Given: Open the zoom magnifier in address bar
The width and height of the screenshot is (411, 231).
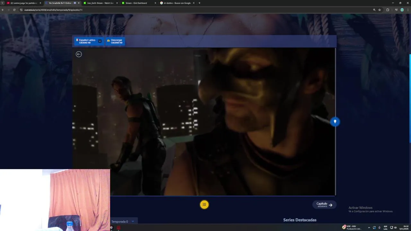Looking at the screenshot, I should 374,10.
